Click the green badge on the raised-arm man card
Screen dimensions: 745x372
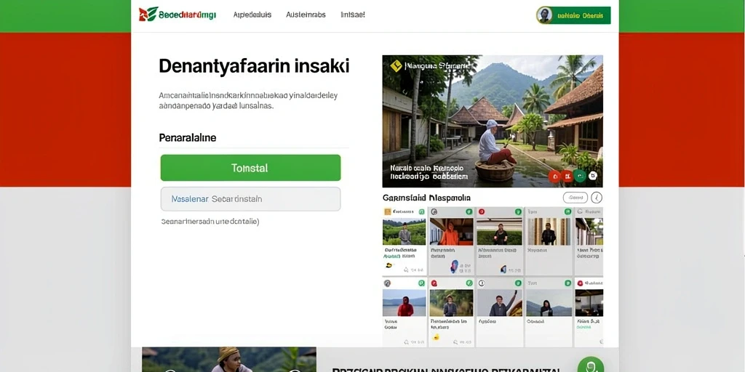pos(517,283)
